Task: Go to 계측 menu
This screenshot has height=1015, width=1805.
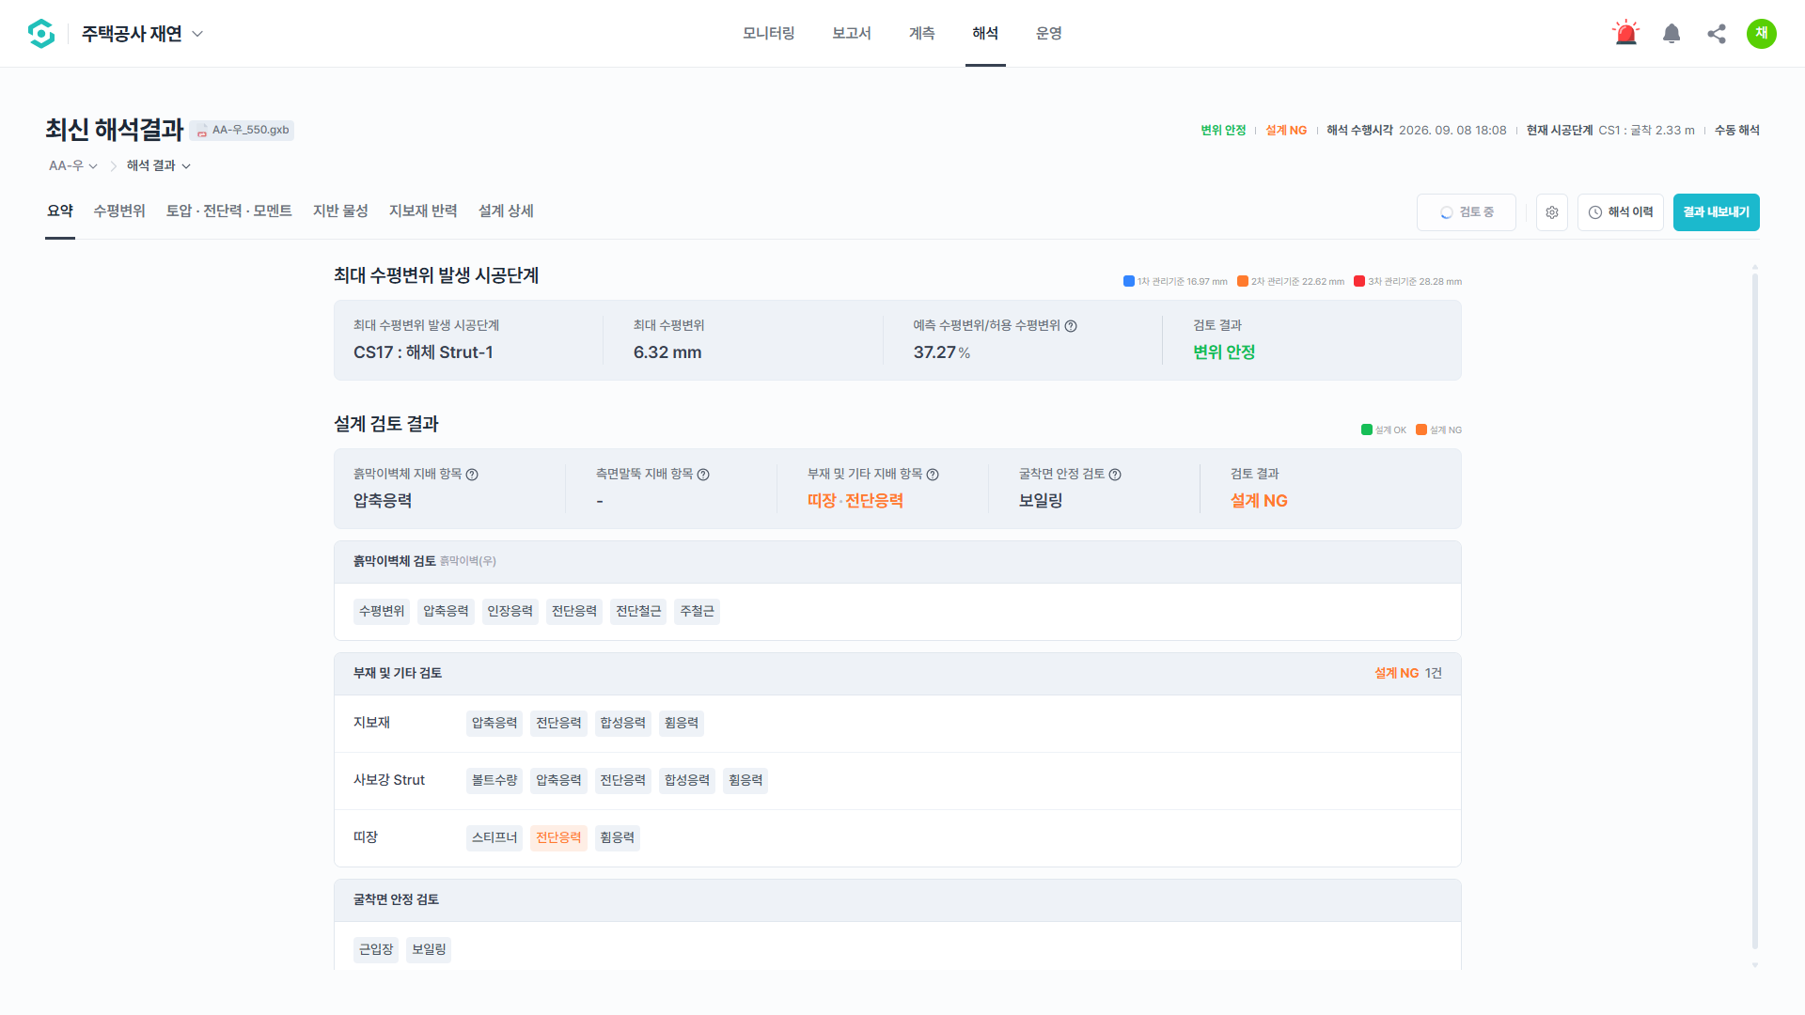Action: pyautogui.click(x=922, y=34)
